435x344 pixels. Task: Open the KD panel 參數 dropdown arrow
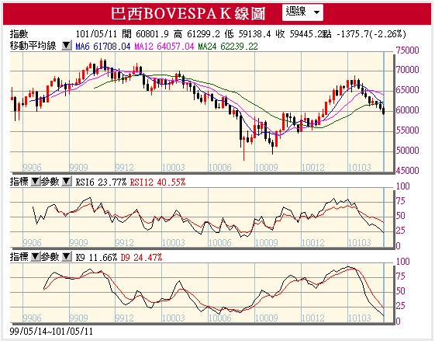coord(67,257)
